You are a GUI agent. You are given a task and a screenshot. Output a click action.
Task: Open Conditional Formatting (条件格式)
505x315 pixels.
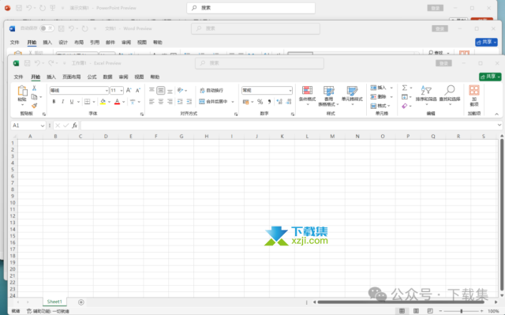[x=307, y=96]
